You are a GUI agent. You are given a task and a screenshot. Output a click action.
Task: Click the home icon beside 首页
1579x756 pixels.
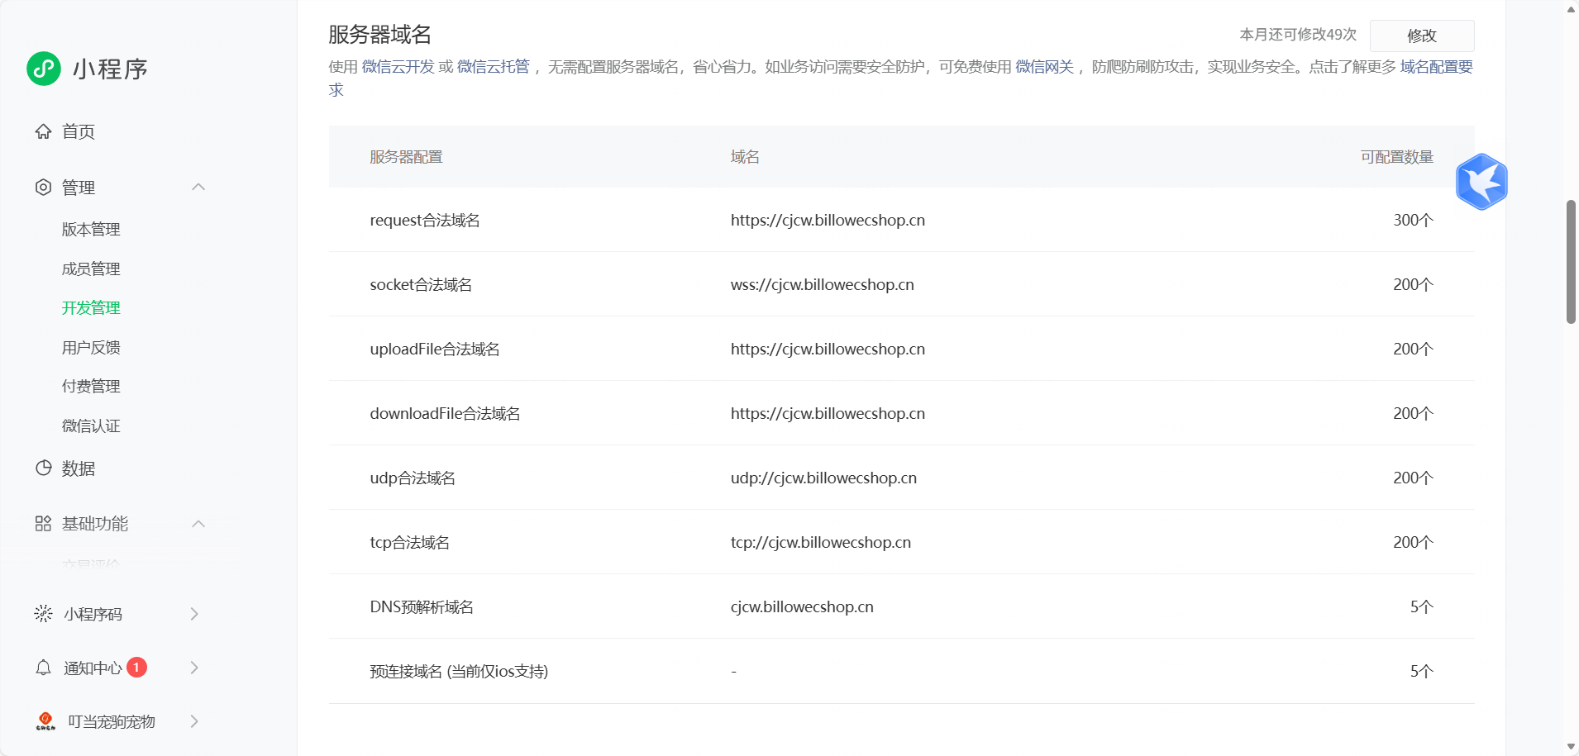(x=43, y=131)
